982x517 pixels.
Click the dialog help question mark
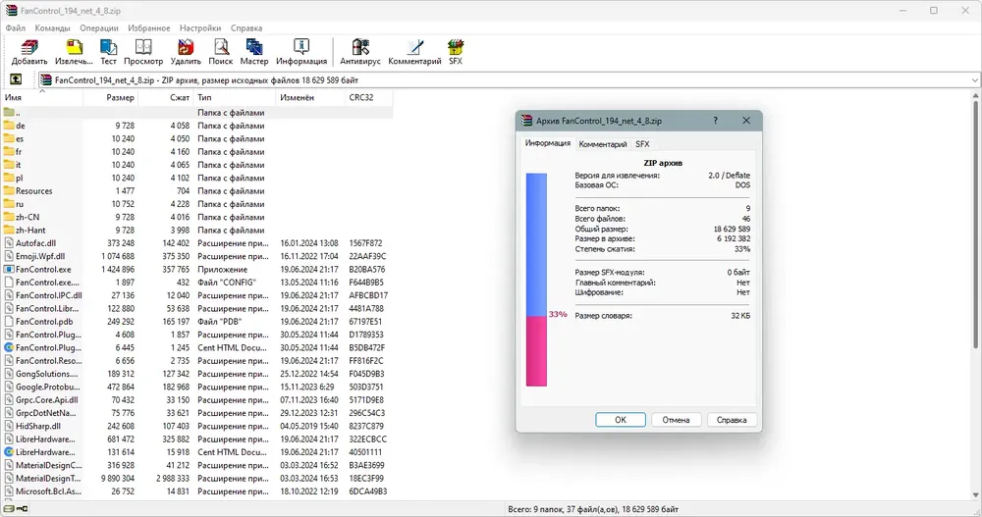click(715, 120)
